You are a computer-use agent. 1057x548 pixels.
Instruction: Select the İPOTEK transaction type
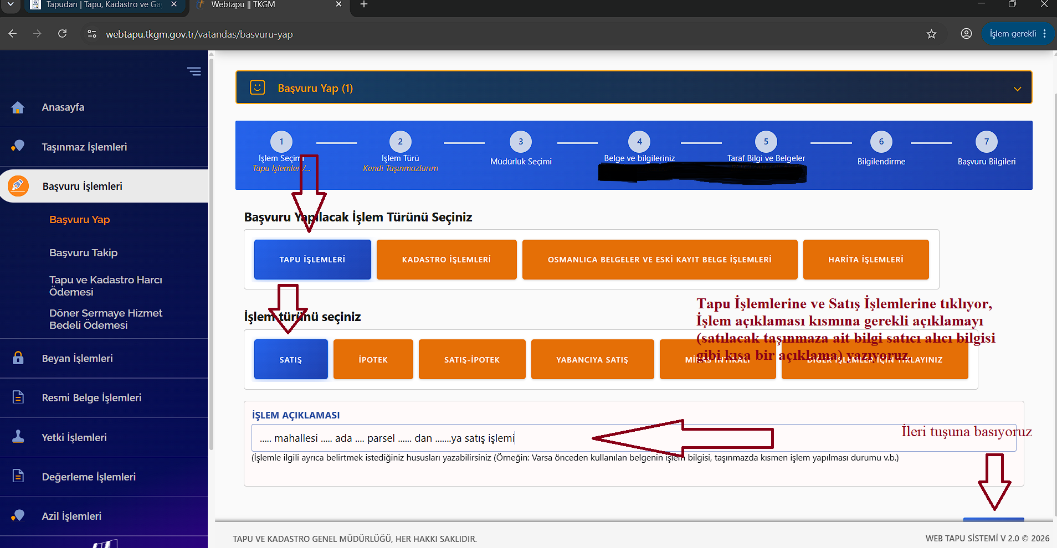click(373, 359)
